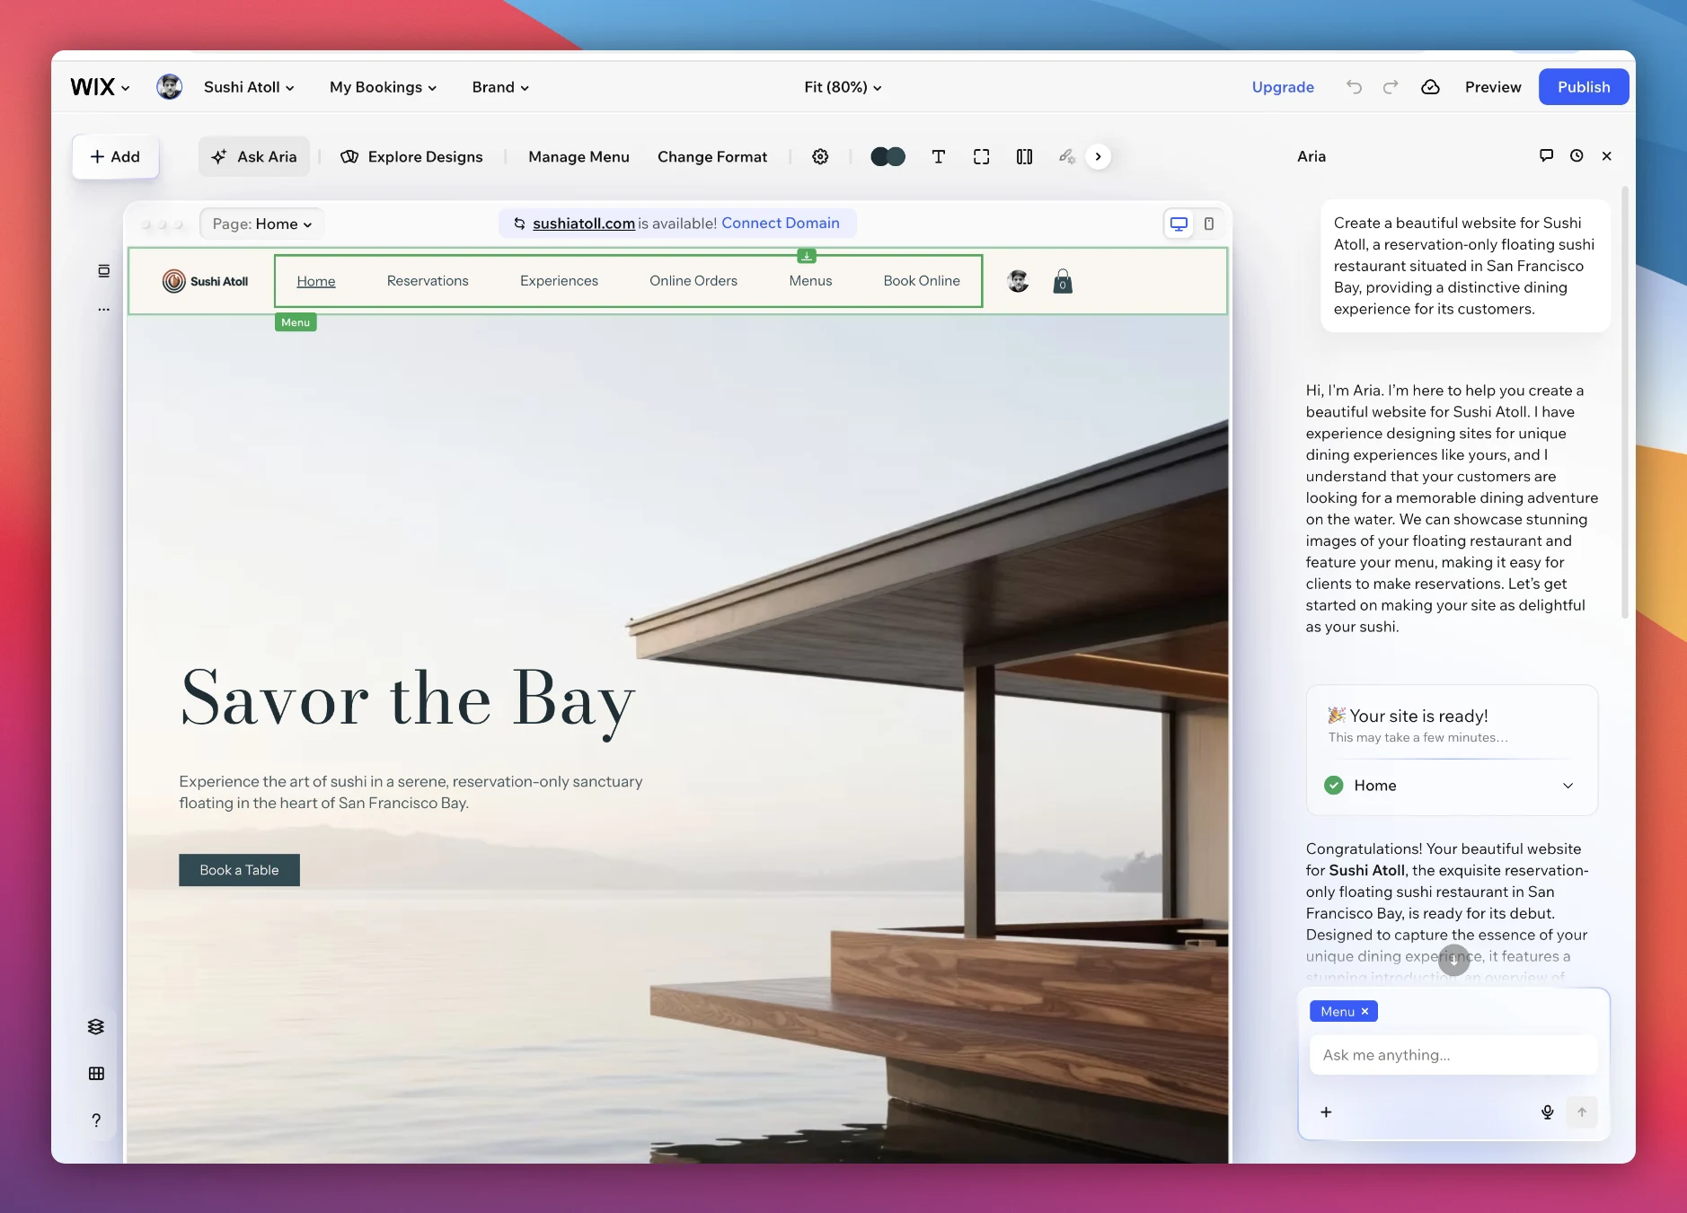This screenshot has width=1687, height=1213.
Task: Click the stretch/fullscreen frame icon
Action: (981, 157)
